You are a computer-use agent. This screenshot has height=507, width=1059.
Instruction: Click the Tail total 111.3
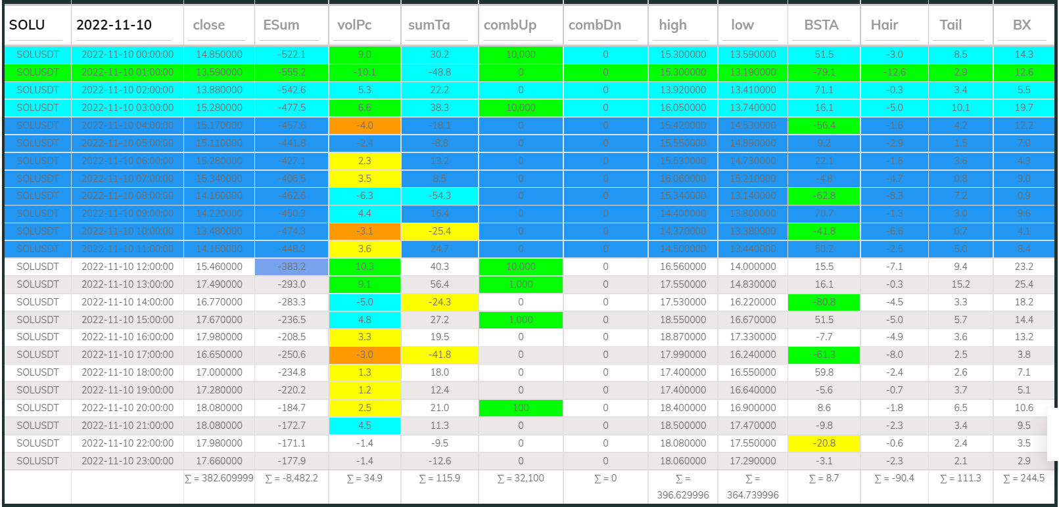point(960,478)
